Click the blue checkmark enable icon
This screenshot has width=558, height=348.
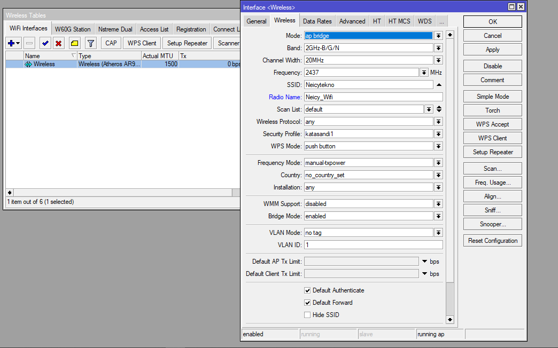coord(45,43)
